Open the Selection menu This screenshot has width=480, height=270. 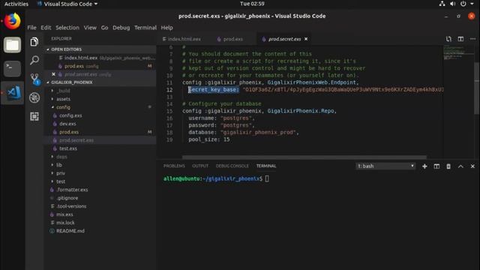pos(67,28)
